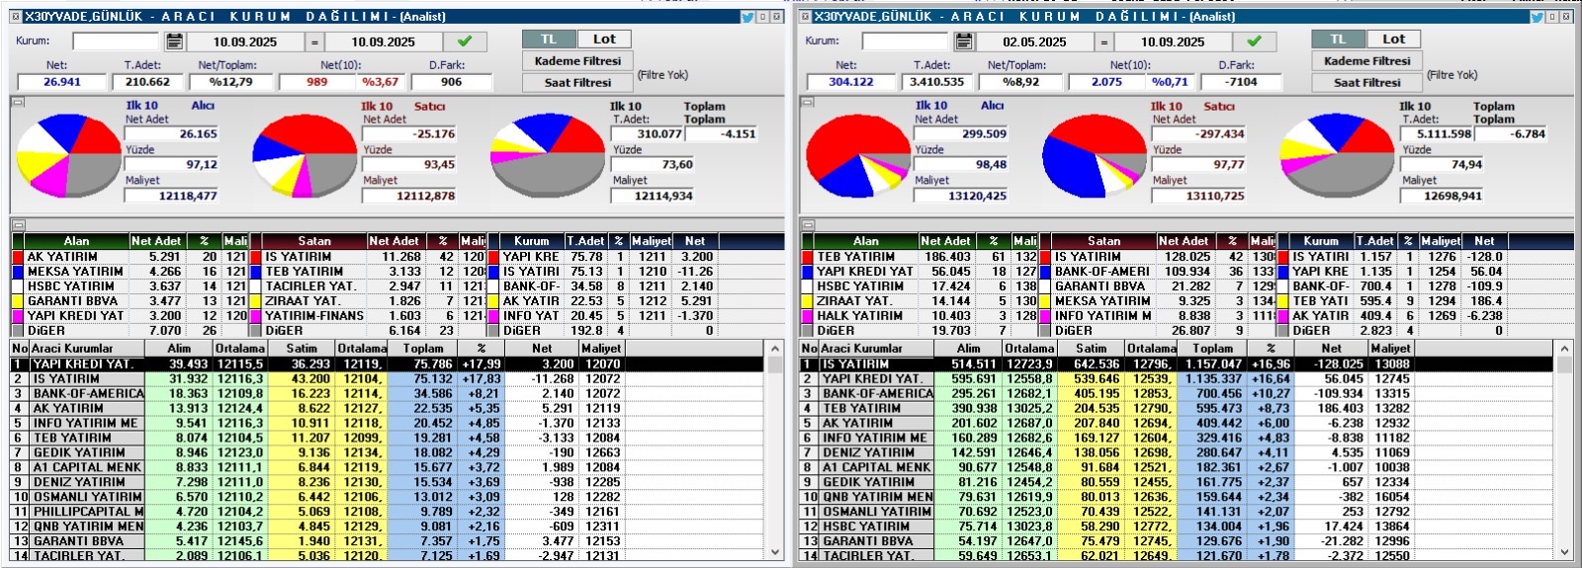Click blue swatch beside MEKSA YATIRIM, left window
1582x568 pixels.
pos(18,272)
